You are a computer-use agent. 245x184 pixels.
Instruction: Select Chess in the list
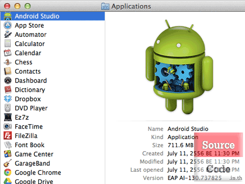[x=24, y=62]
